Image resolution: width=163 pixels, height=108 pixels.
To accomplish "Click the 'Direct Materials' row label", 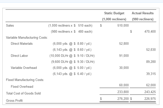I will coord(22,43).
